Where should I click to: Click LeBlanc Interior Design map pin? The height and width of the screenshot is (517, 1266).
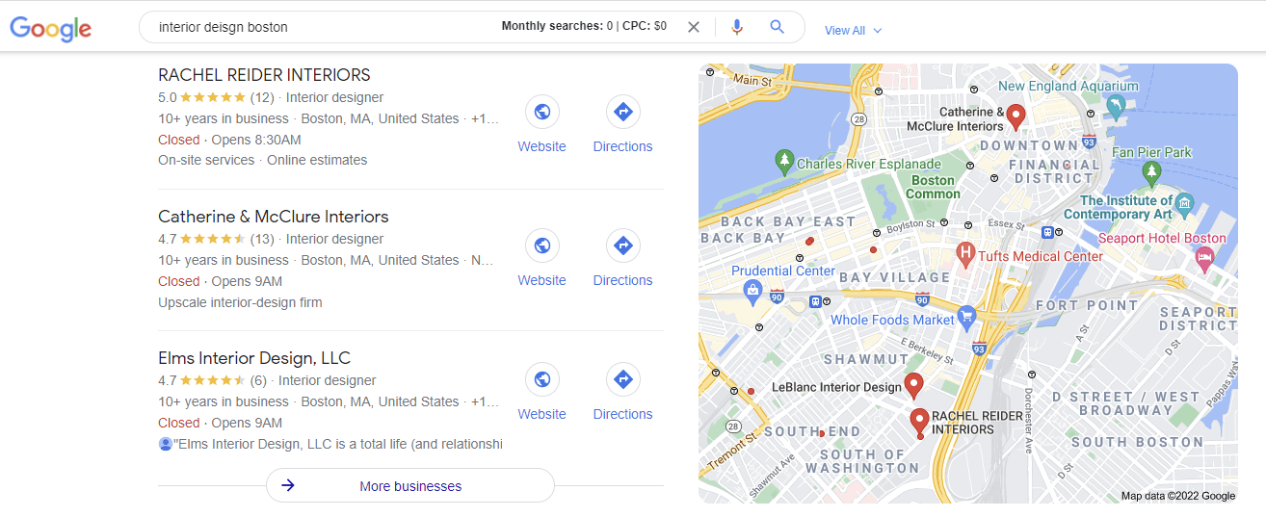pyautogui.click(x=914, y=386)
